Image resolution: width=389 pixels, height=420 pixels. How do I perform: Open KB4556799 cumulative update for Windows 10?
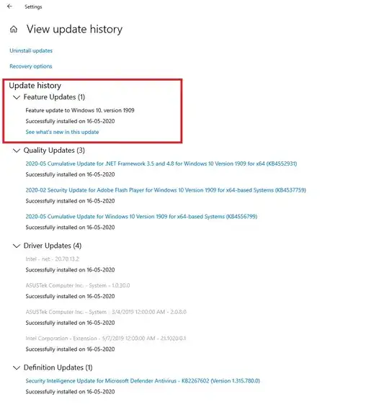(x=141, y=216)
